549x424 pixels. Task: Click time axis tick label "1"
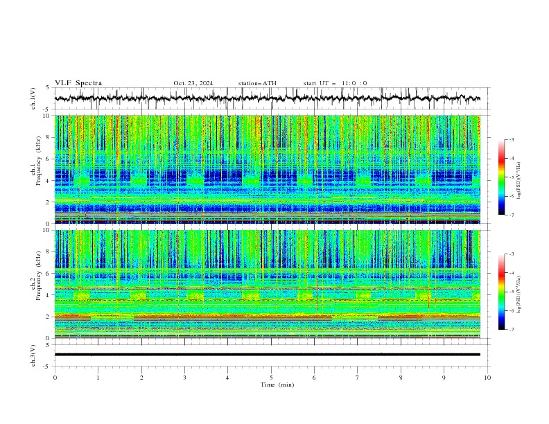point(98,378)
